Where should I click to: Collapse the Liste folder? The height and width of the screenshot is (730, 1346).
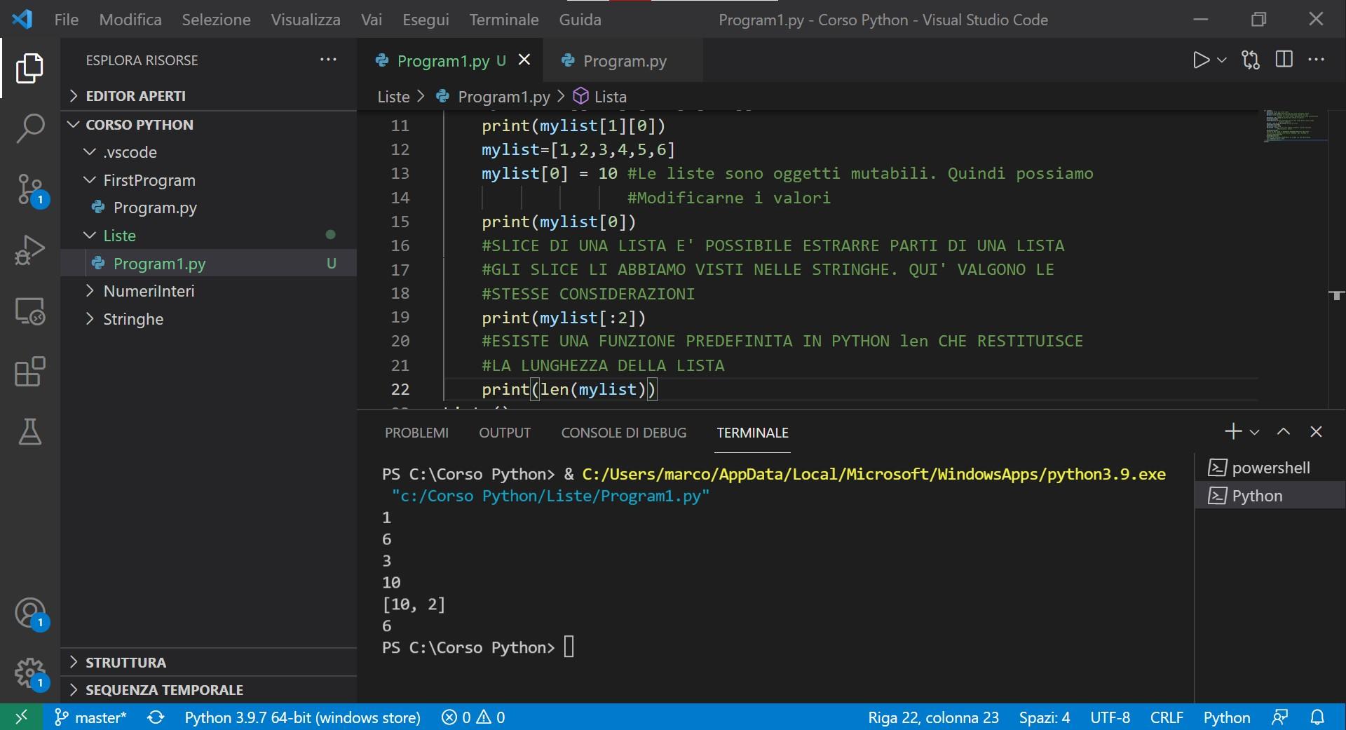pos(209,236)
